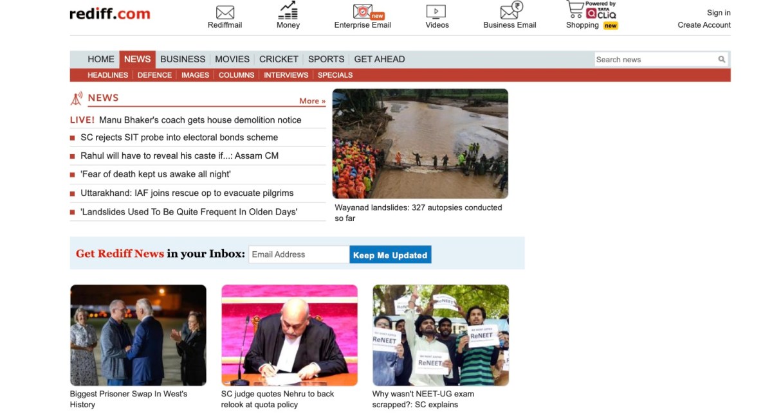Viewport: 772px width, 415px height.
Task: Click the Money chart icon
Action: point(288,11)
